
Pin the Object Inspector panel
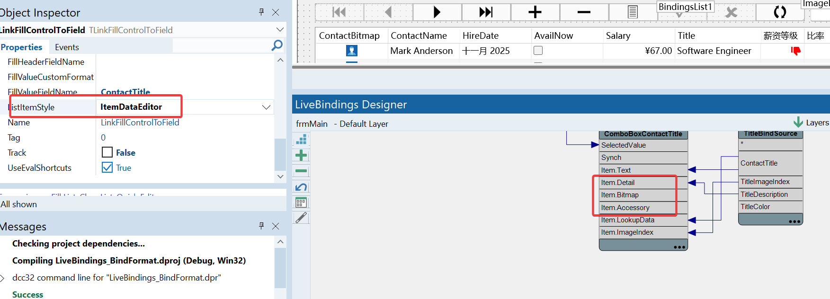[x=261, y=12]
